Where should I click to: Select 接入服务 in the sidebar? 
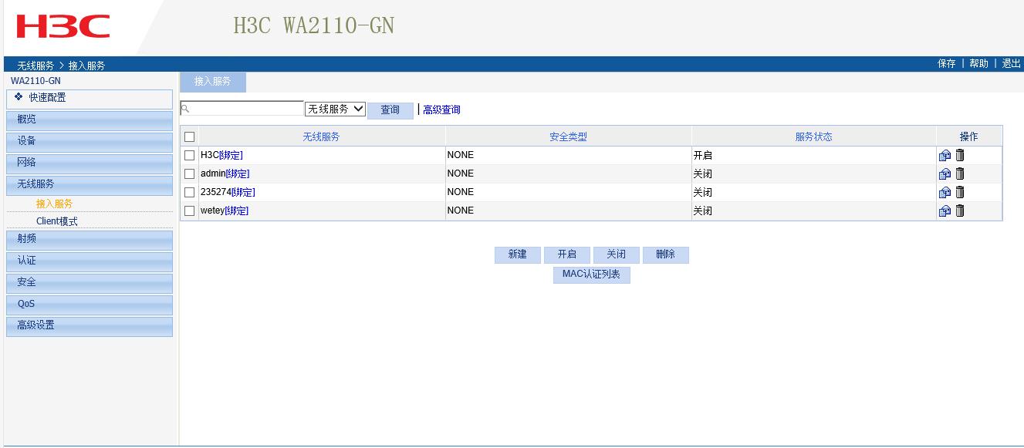[55, 204]
